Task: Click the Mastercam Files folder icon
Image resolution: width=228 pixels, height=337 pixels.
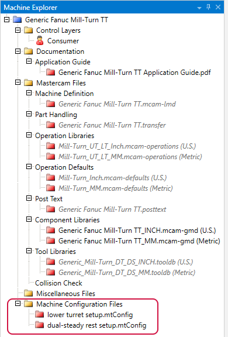Action: 28,82
